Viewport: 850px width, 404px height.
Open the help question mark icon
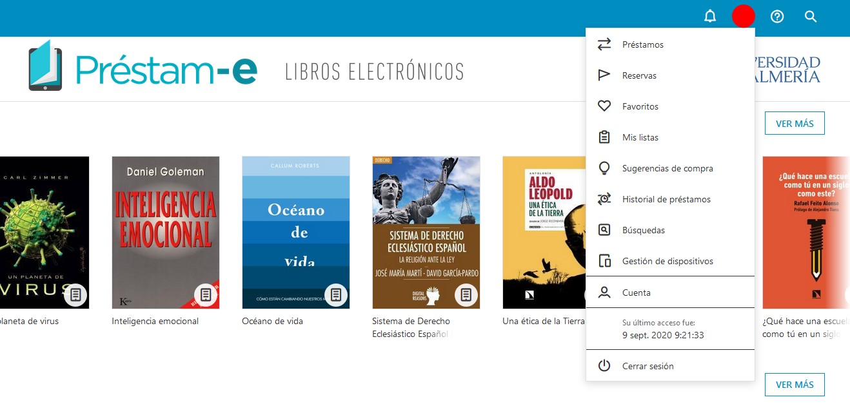pyautogui.click(x=777, y=17)
